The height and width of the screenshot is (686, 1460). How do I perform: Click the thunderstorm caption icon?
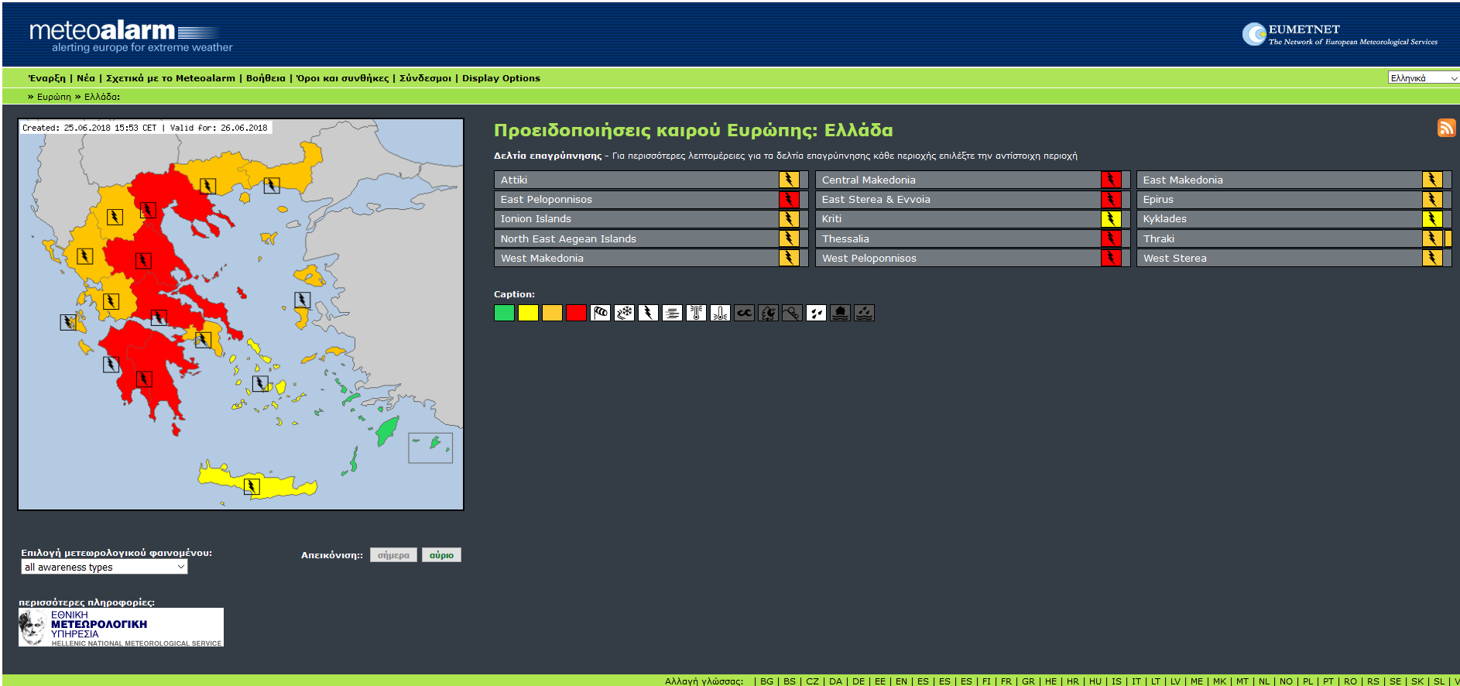click(648, 313)
